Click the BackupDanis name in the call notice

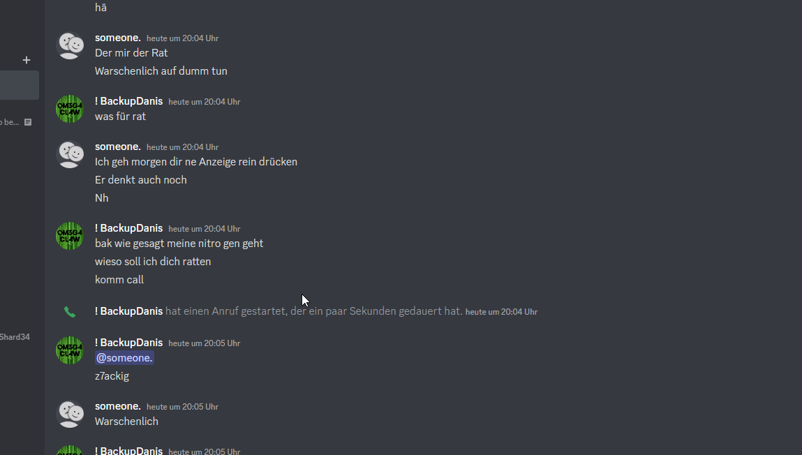click(x=129, y=311)
